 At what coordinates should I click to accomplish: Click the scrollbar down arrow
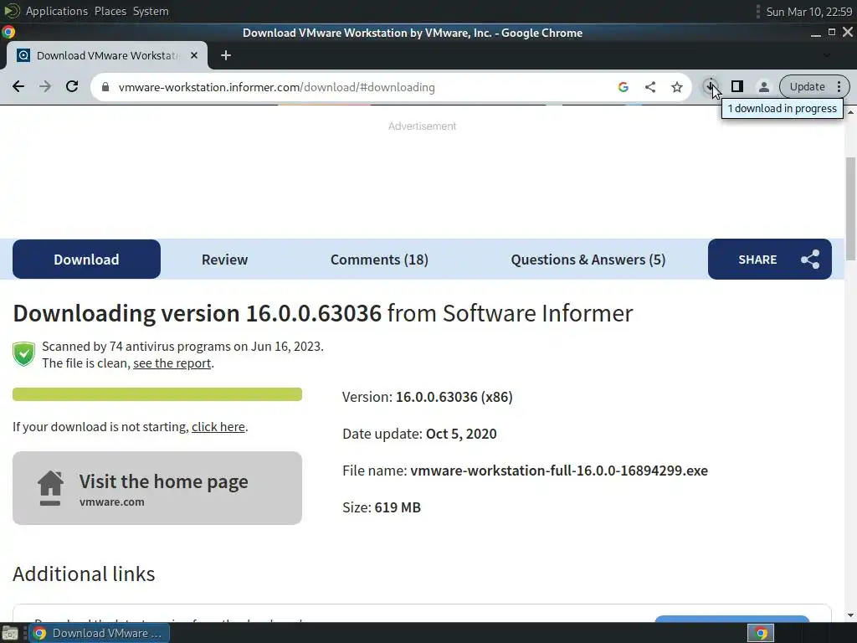pos(850,615)
